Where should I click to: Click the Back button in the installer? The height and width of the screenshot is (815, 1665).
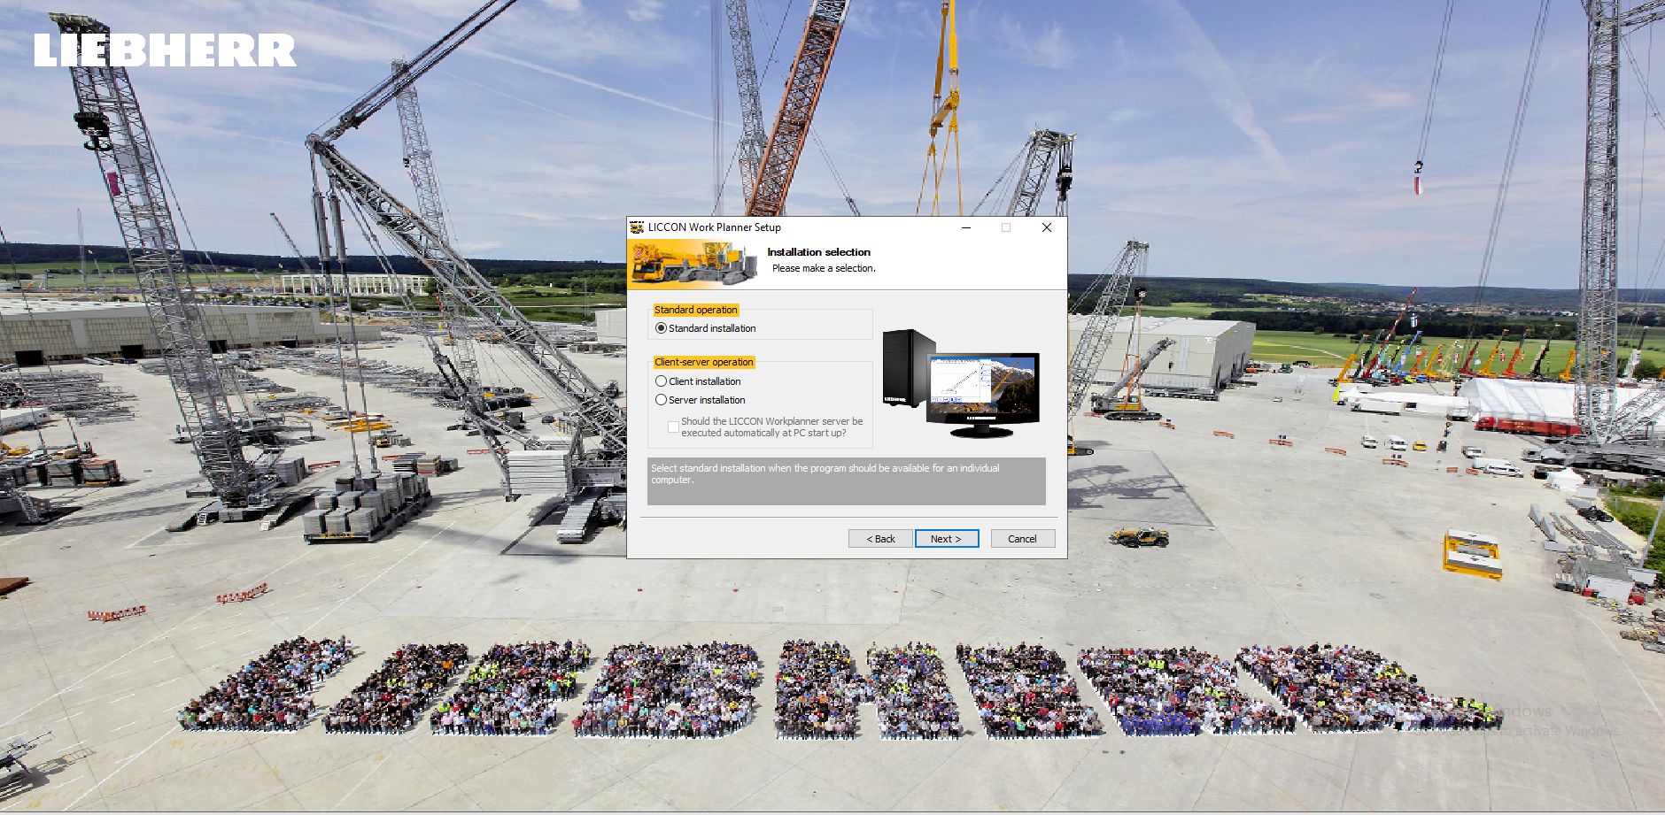click(x=880, y=538)
